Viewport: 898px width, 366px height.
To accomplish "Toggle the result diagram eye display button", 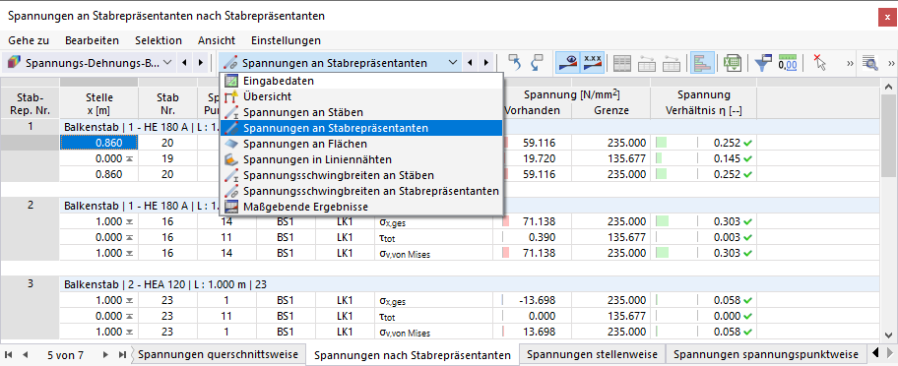I will [x=567, y=63].
